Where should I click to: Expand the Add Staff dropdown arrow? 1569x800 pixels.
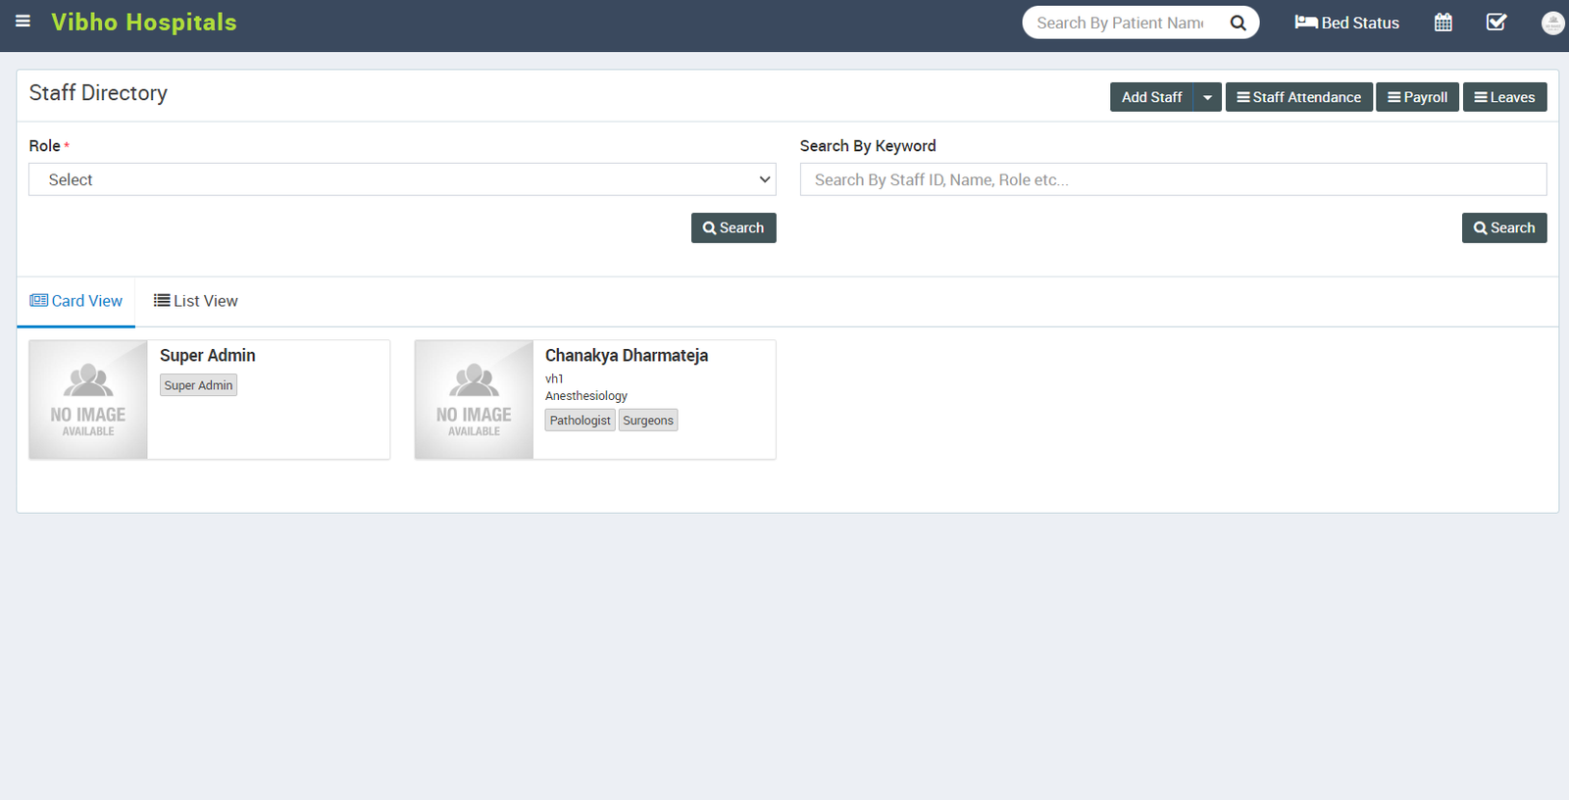1207,97
